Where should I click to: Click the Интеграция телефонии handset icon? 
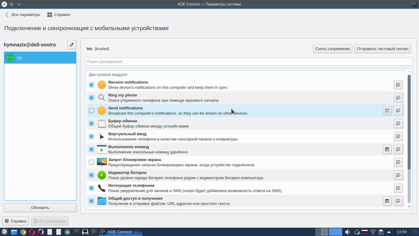click(102, 188)
